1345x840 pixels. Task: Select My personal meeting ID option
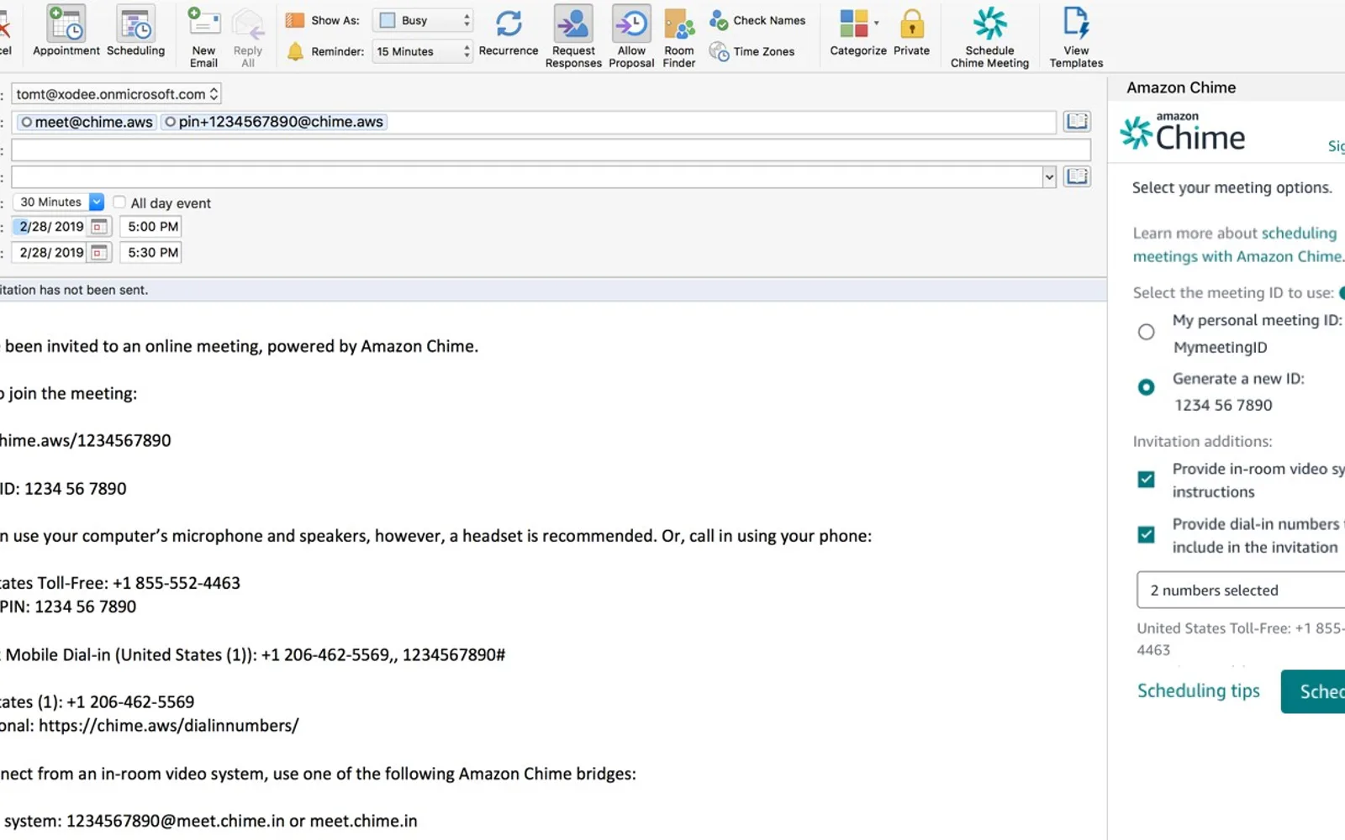1146,332
